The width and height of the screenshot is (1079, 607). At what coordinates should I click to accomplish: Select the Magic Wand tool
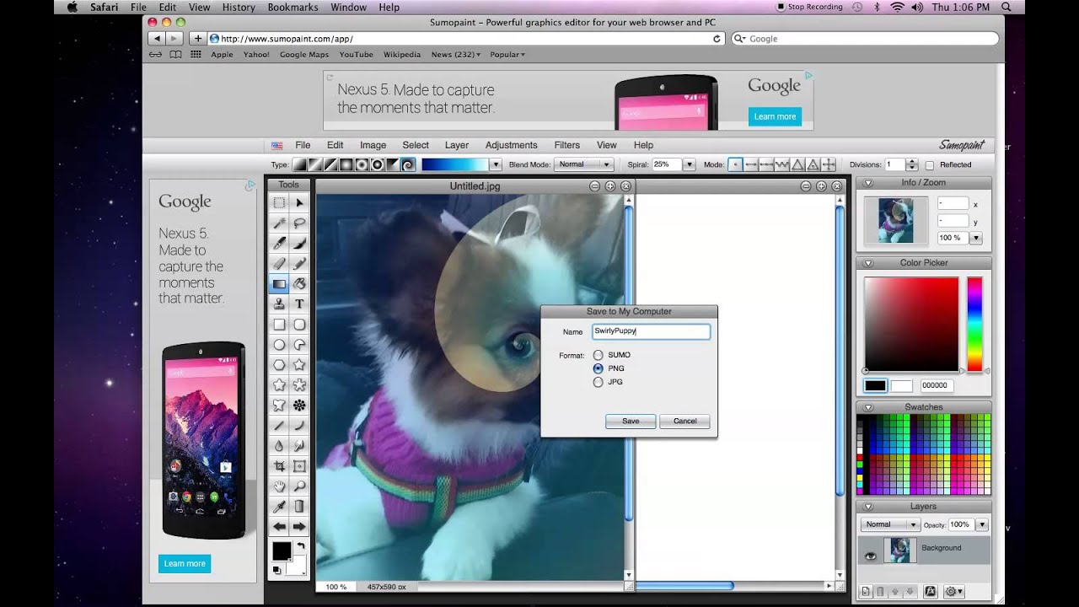click(x=279, y=223)
